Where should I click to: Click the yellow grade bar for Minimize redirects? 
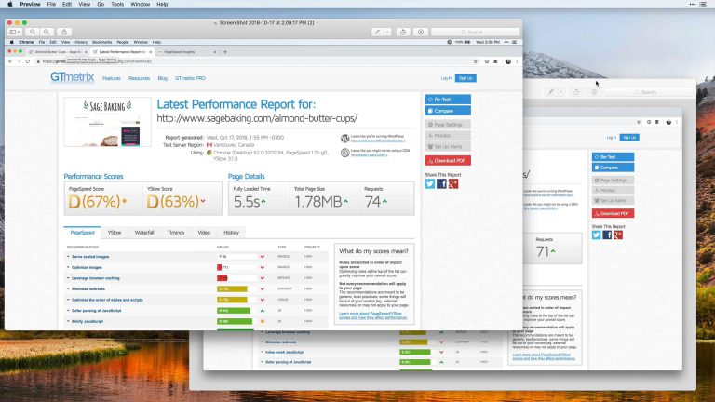point(232,289)
